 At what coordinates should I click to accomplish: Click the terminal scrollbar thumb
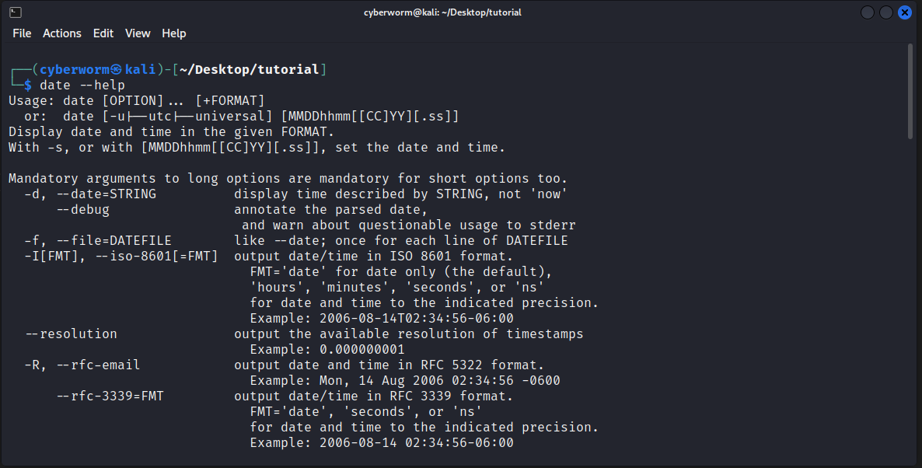coord(910,91)
